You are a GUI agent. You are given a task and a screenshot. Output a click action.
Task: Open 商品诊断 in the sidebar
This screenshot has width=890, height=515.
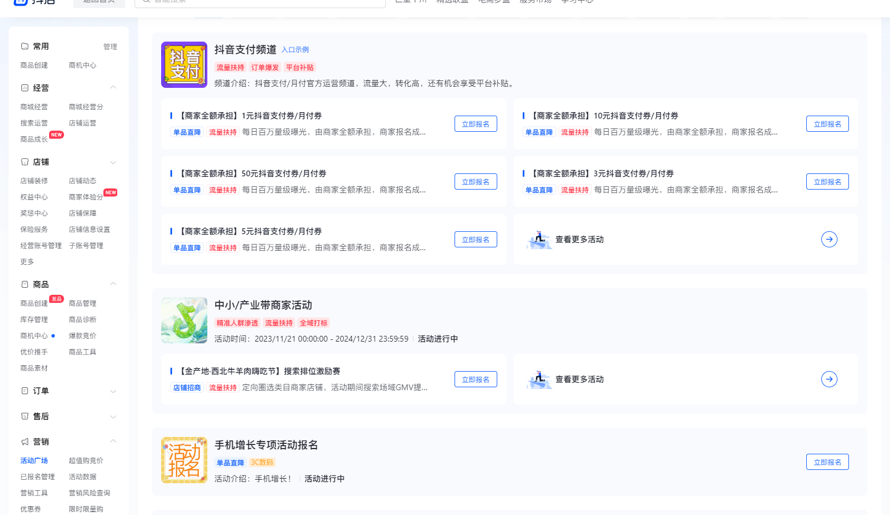coord(83,320)
